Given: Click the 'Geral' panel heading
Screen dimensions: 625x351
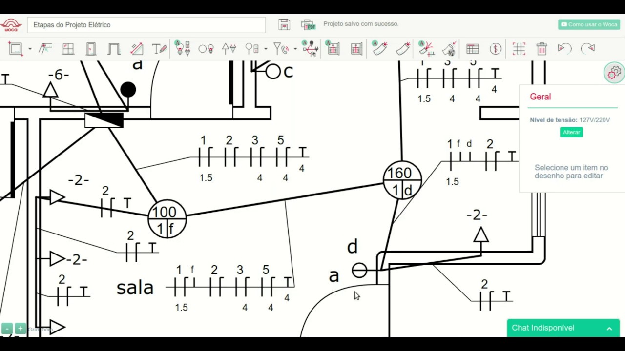Looking at the screenshot, I should click(x=541, y=97).
